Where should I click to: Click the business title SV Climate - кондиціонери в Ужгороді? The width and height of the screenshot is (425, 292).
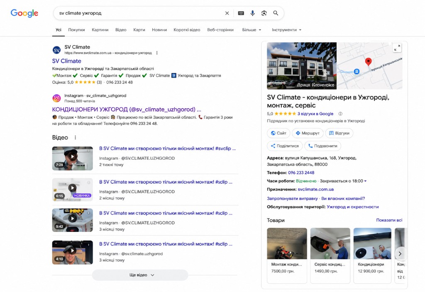pos(328,101)
